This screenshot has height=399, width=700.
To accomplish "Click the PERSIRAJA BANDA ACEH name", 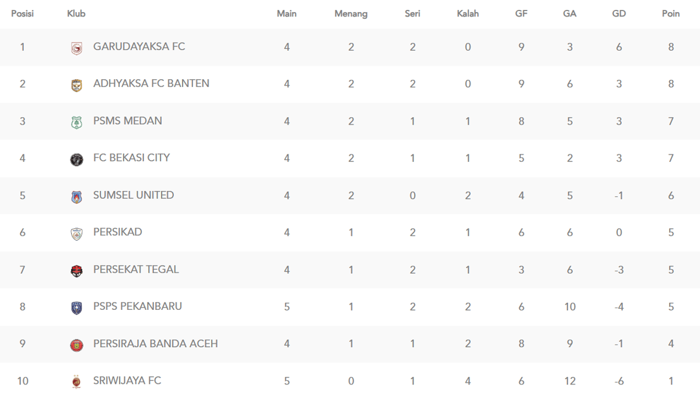I will [x=155, y=343].
